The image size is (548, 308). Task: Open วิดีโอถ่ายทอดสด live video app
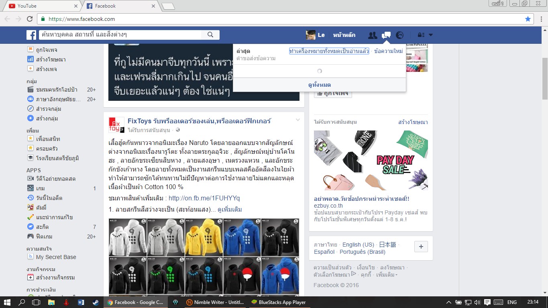(x=56, y=179)
